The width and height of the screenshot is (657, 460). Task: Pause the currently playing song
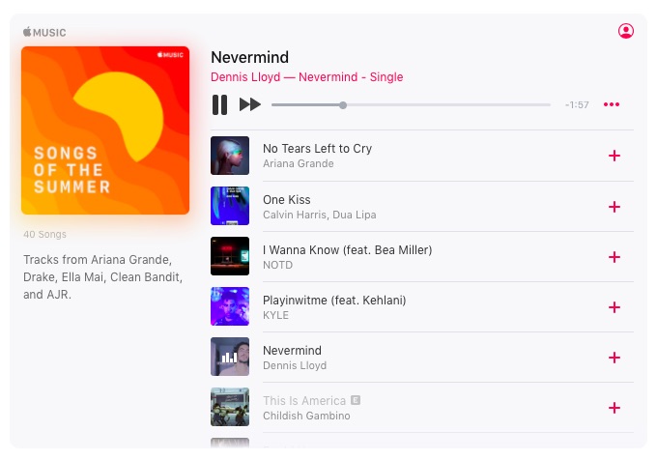click(219, 104)
